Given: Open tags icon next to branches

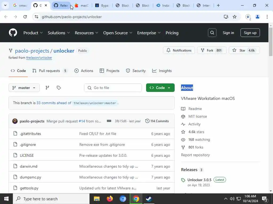Looking at the screenshot, I should pyautogui.click(x=59, y=88).
